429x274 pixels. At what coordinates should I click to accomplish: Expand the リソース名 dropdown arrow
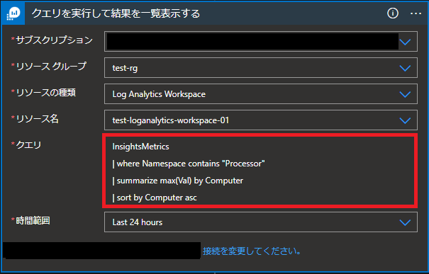405,120
